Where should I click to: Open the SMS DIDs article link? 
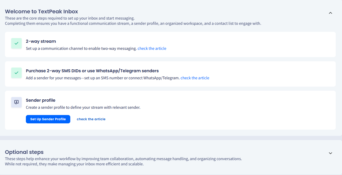(x=195, y=78)
